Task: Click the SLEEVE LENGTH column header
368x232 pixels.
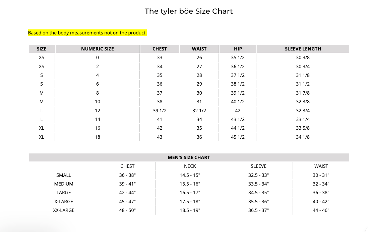Action: pos(303,49)
